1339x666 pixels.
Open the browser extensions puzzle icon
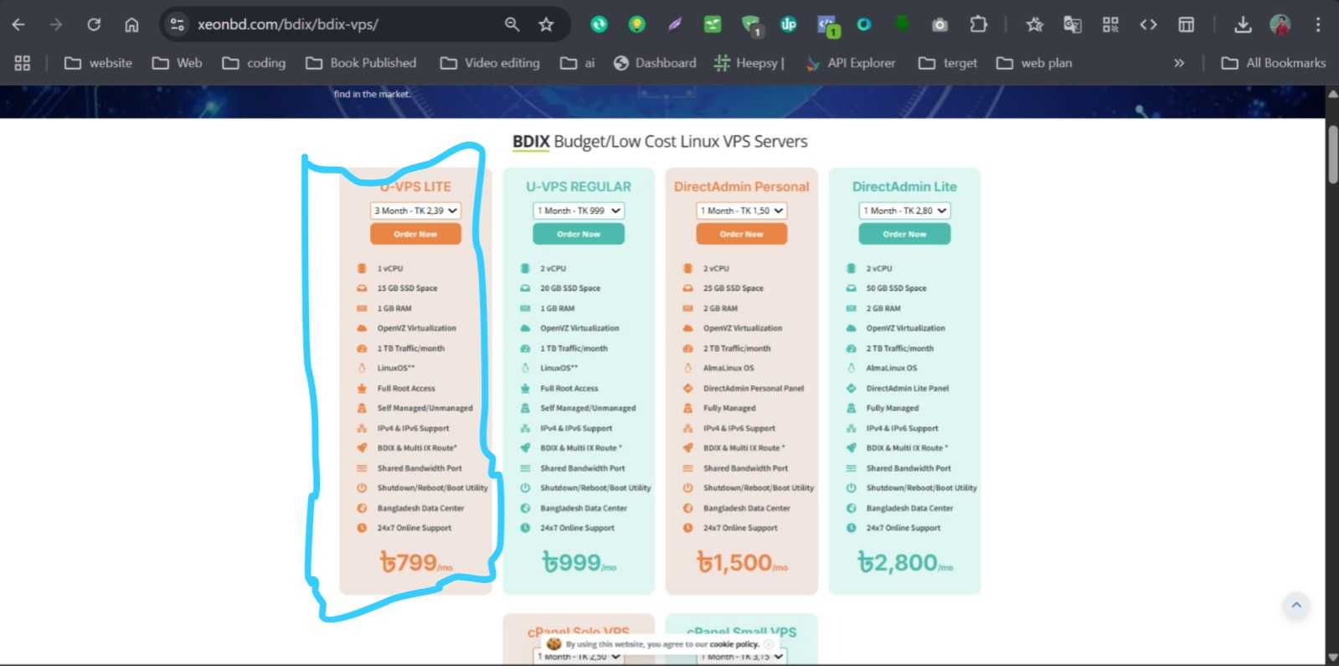tap(978, 24)
